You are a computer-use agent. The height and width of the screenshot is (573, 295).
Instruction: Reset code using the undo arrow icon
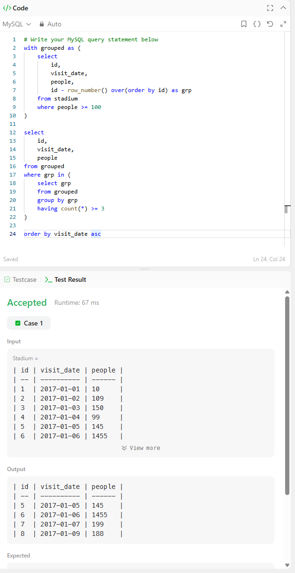270,24
